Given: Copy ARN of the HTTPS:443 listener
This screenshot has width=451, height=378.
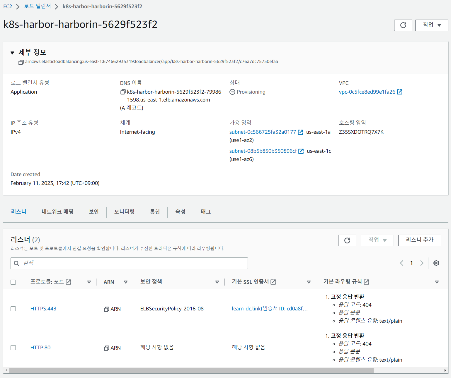Looking at the screenshot, I should click(107, 309).
